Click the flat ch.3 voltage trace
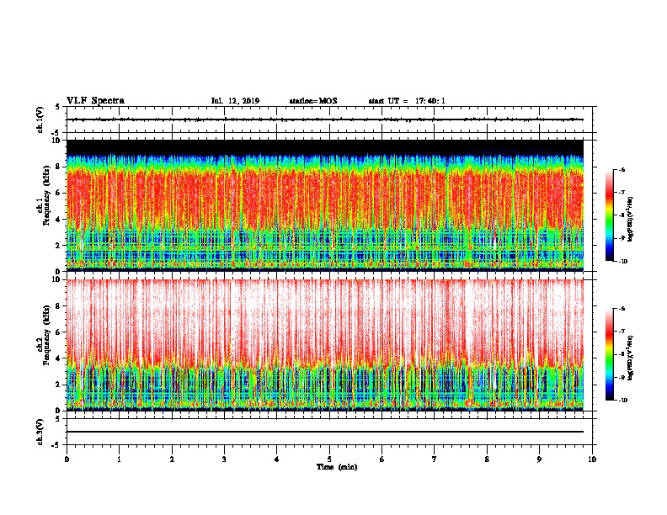The height and width of the screenshot is (515, 667). point(325,432)
